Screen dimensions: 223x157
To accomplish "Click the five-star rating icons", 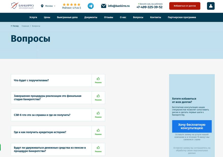I will tap(71, 4).
